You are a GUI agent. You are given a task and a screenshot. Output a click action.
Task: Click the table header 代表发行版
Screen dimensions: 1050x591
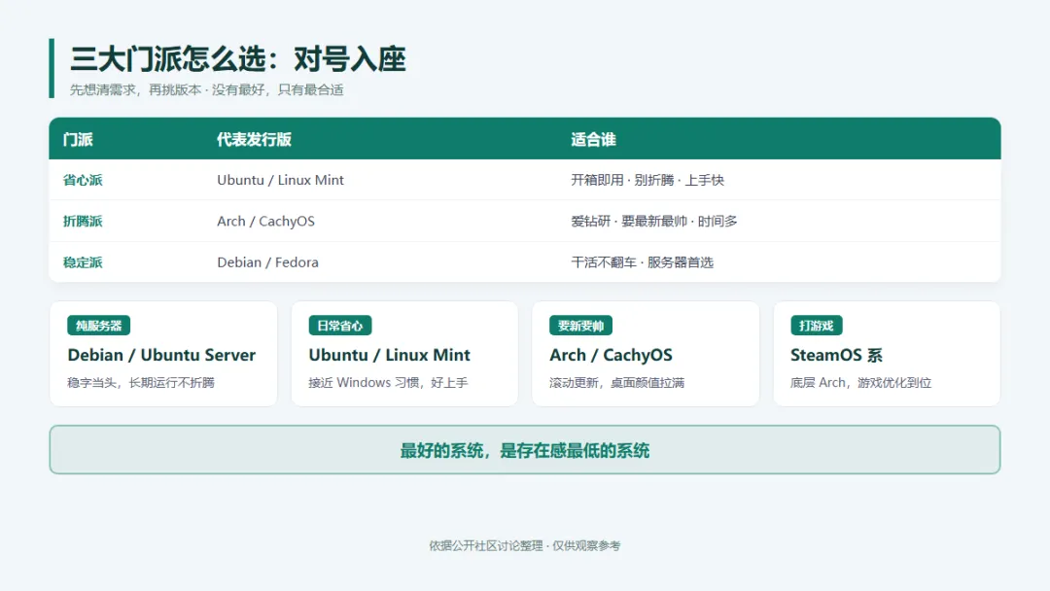tap(254, 139)
